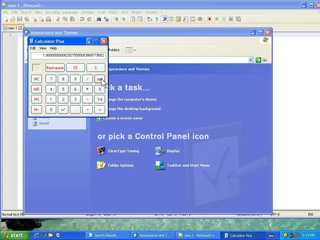Open the Folder Options control panel icon
The width and height of the screenshot is (320, 240).
115,165
